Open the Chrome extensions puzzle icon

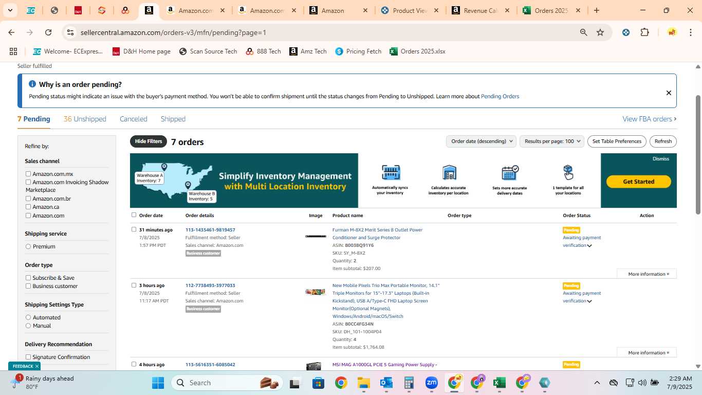click(x=644, y=32)
